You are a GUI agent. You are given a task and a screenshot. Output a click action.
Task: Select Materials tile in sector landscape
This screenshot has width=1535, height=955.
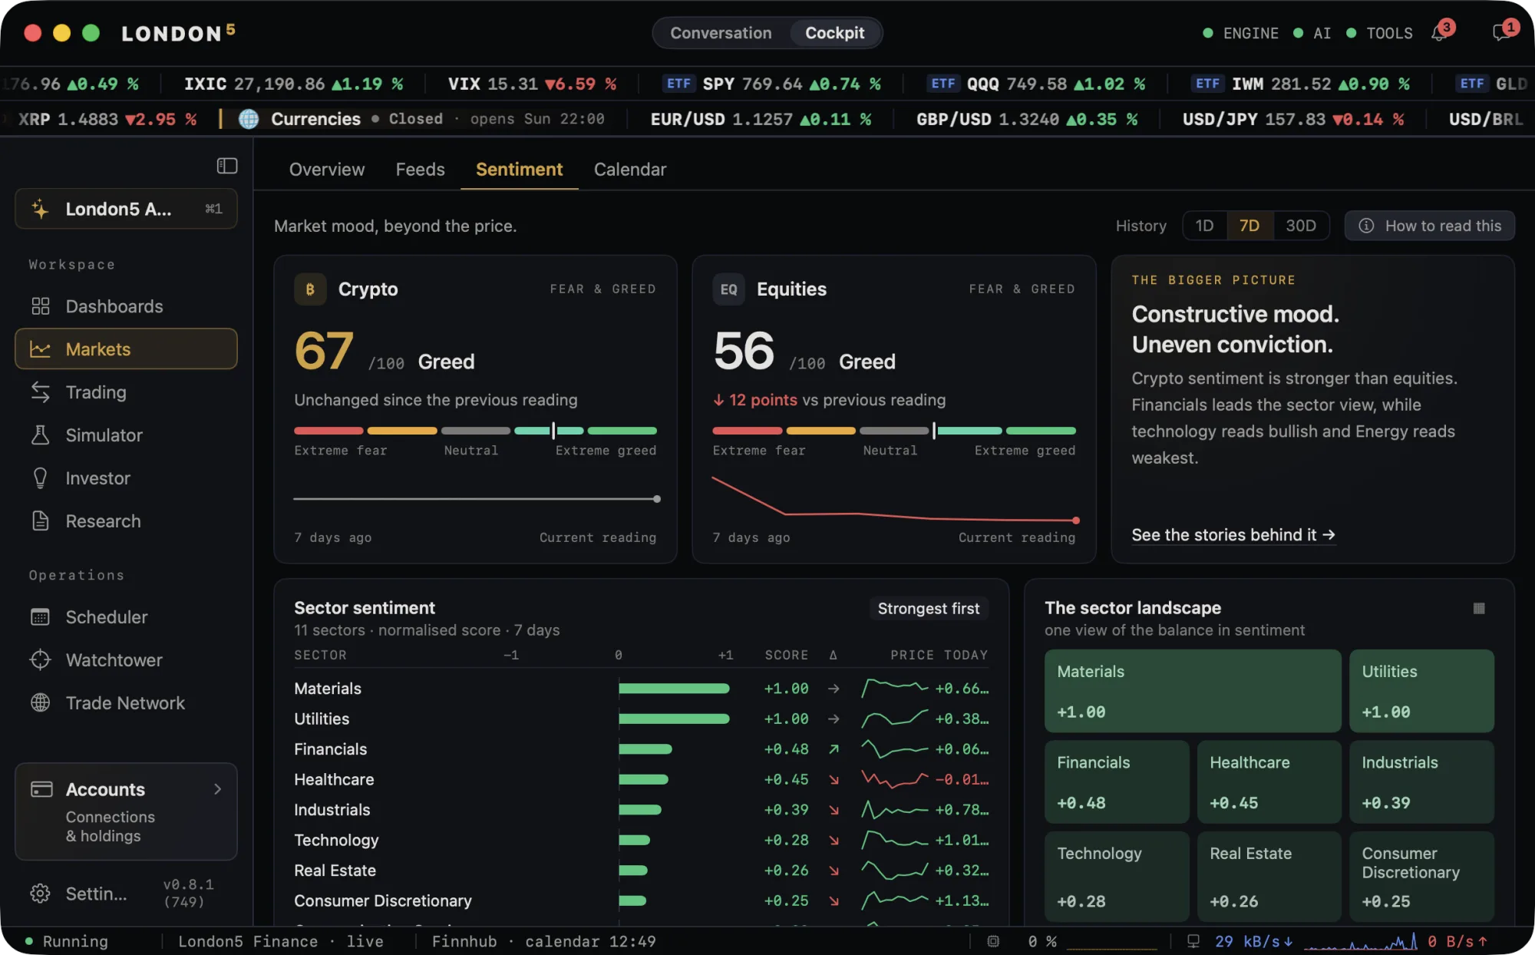coord(1193,691)
